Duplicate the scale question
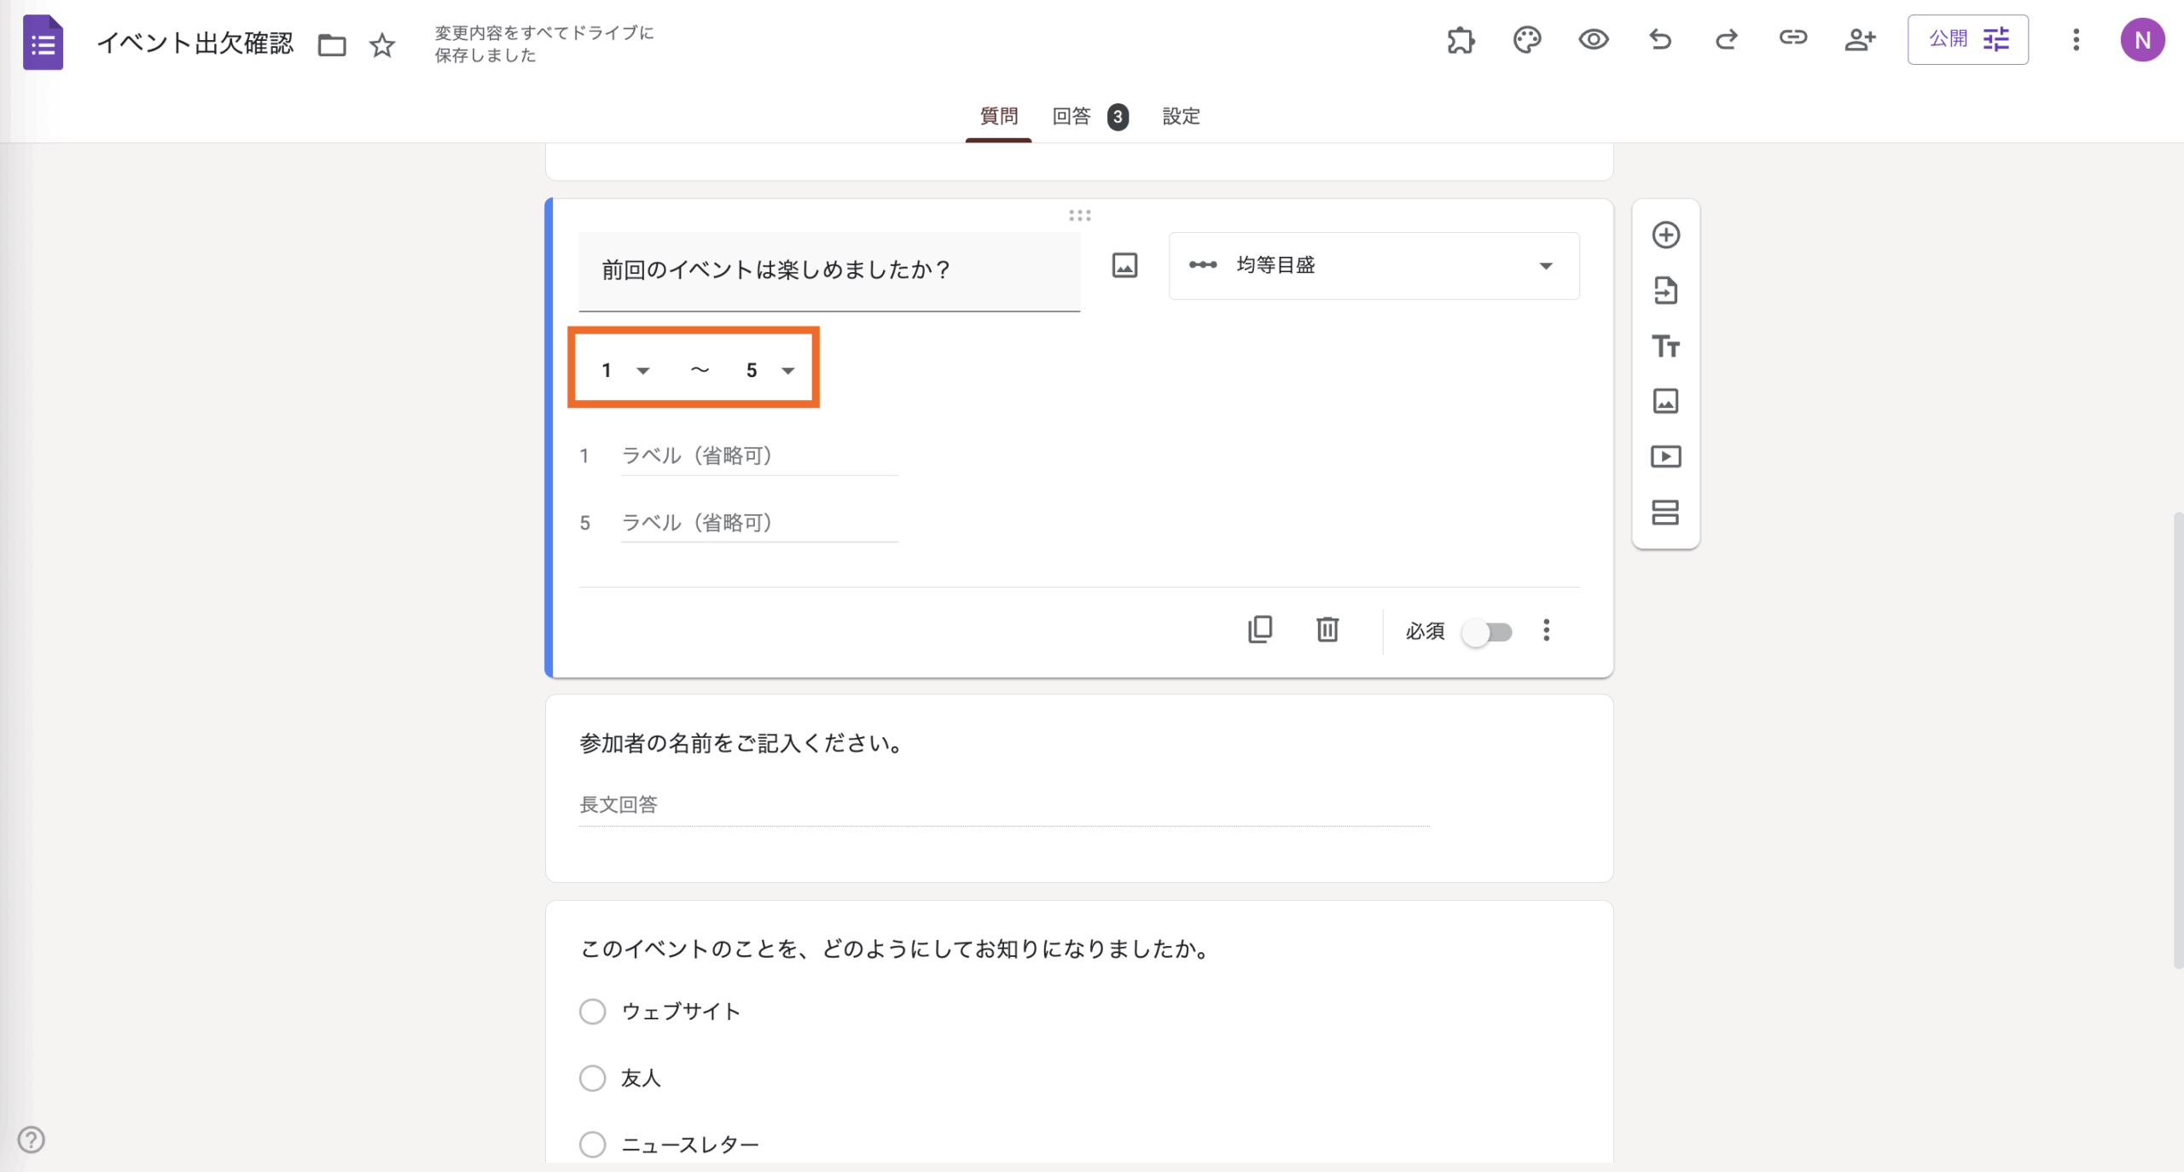Image resolution: width=2184 pixels, height=1172 pixels. (1261, 630)
